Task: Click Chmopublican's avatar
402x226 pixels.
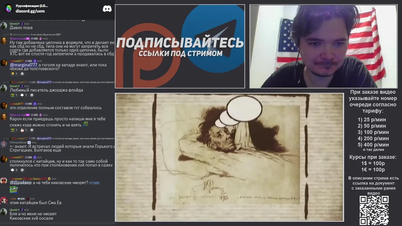Action: pyautogui.click(x=4, y=144)
